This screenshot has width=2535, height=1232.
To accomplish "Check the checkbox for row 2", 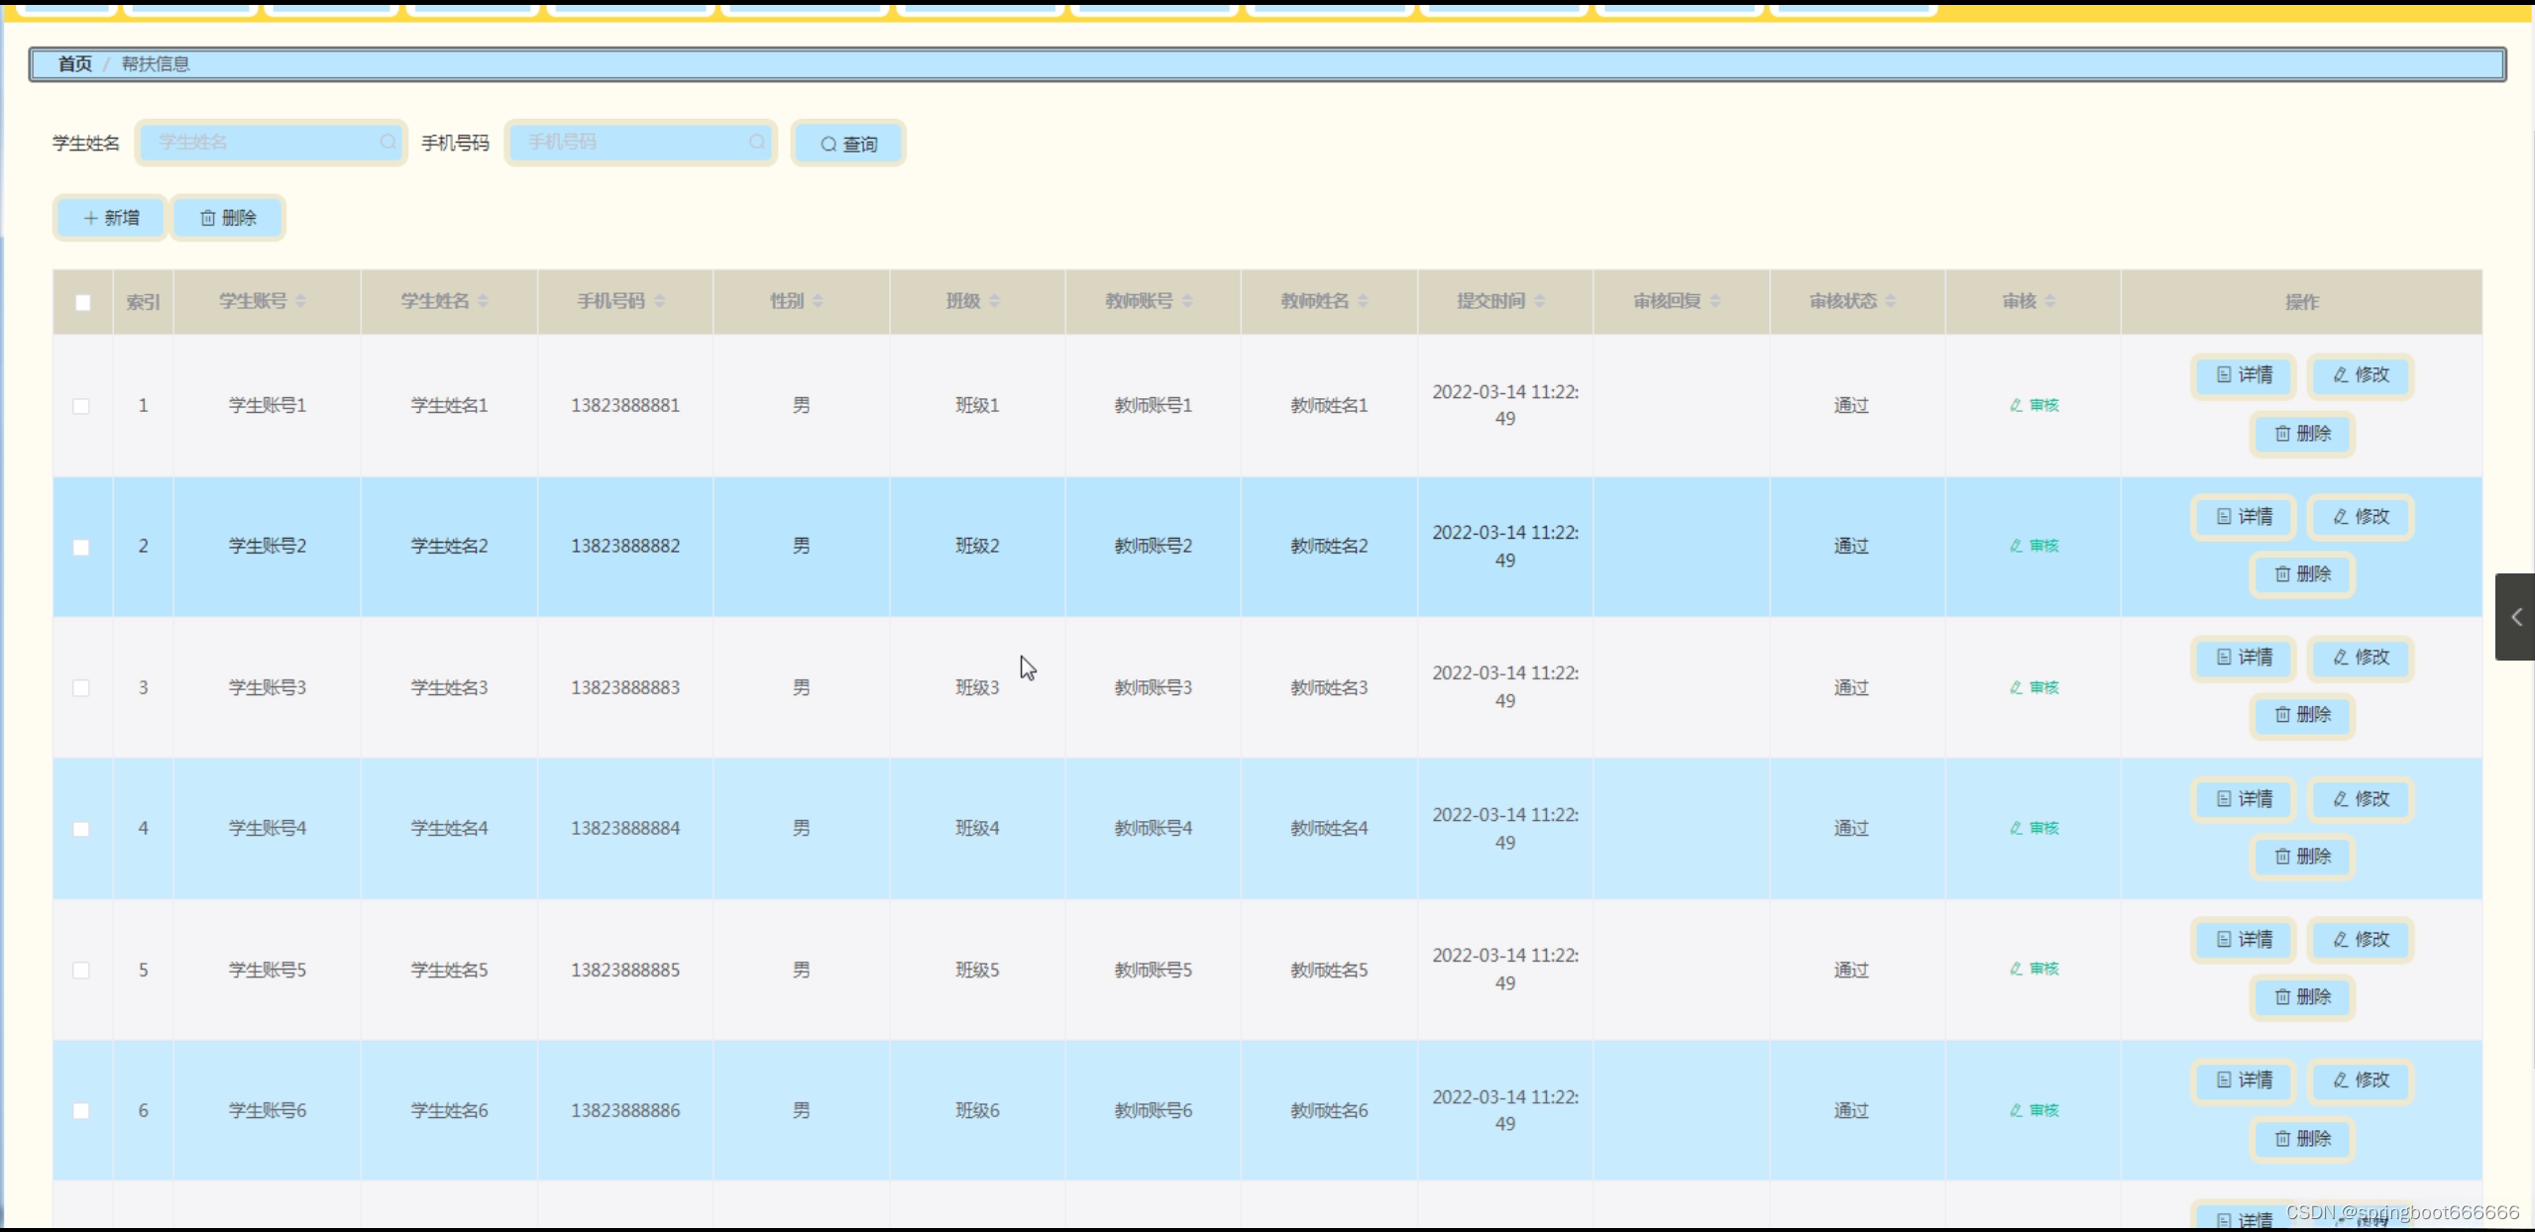I will (x=81, y=547).
